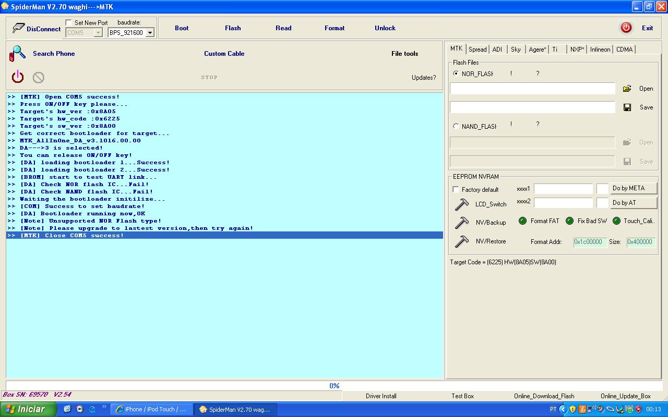Screen dimensions: 668x417
Task: Click the red shield alert tray icon
Action: tap(638, 409)
